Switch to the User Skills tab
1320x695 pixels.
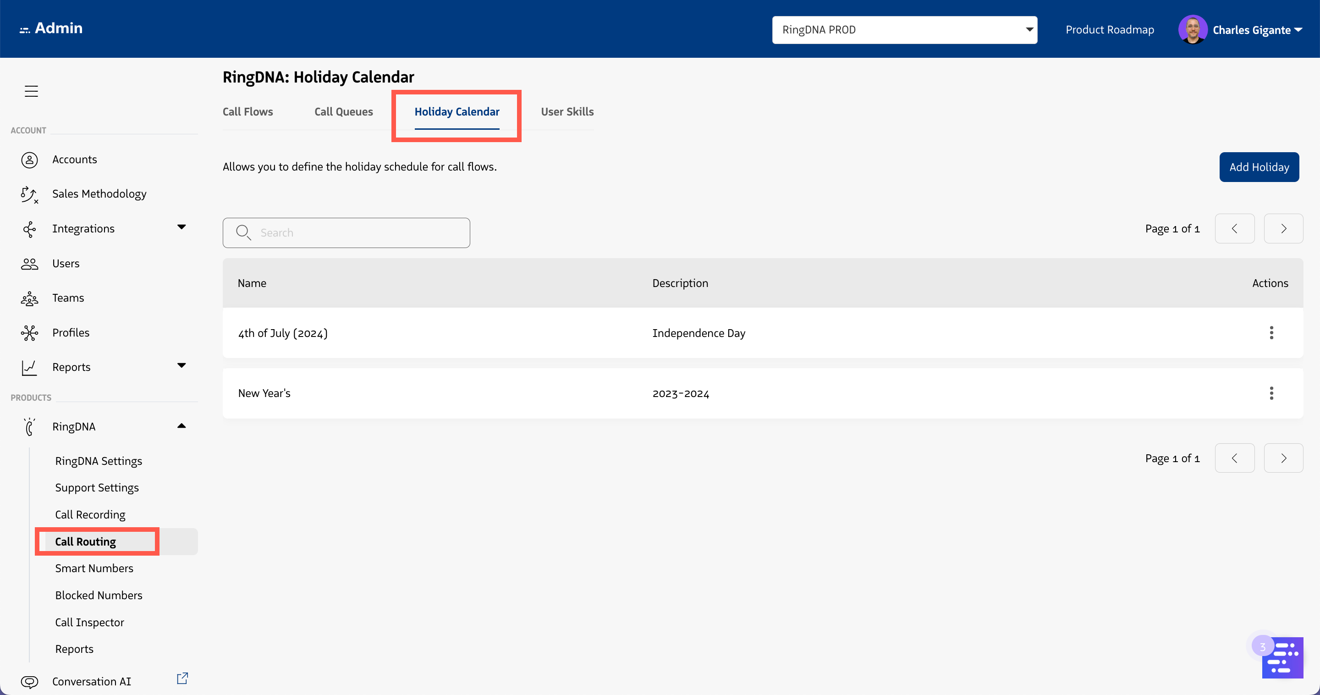567,112
